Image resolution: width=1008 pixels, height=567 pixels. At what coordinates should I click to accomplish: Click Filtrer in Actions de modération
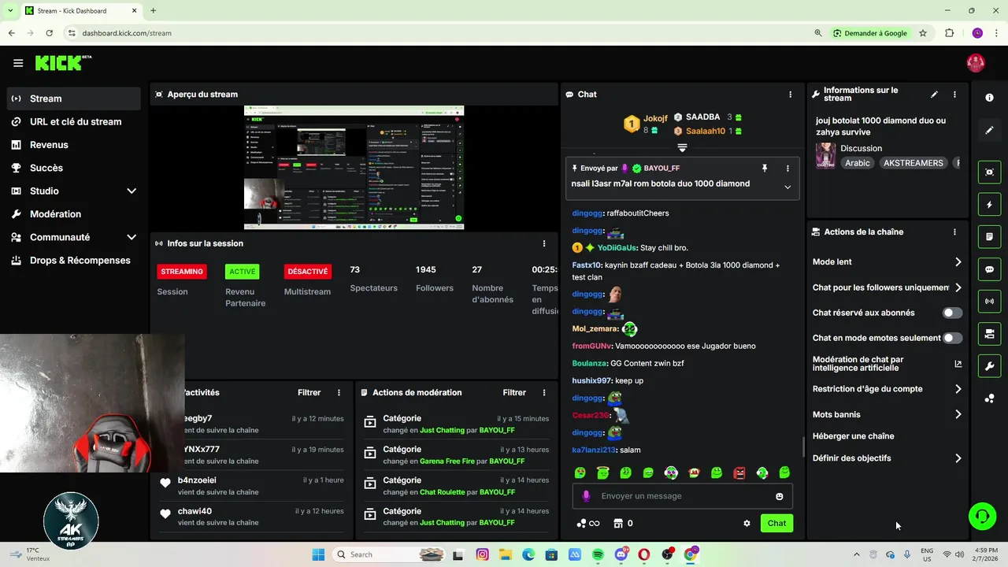click(514, 392)
